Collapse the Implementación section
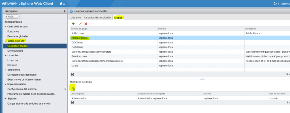The image size is (290, 113). pyautogui.click(x=6, y=84)
